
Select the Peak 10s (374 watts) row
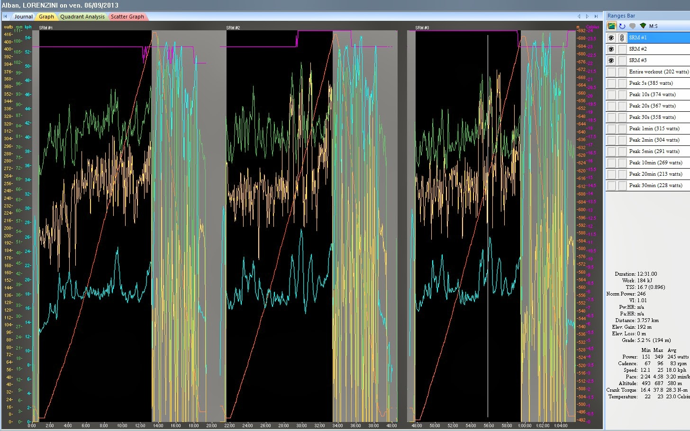(648, 94)
